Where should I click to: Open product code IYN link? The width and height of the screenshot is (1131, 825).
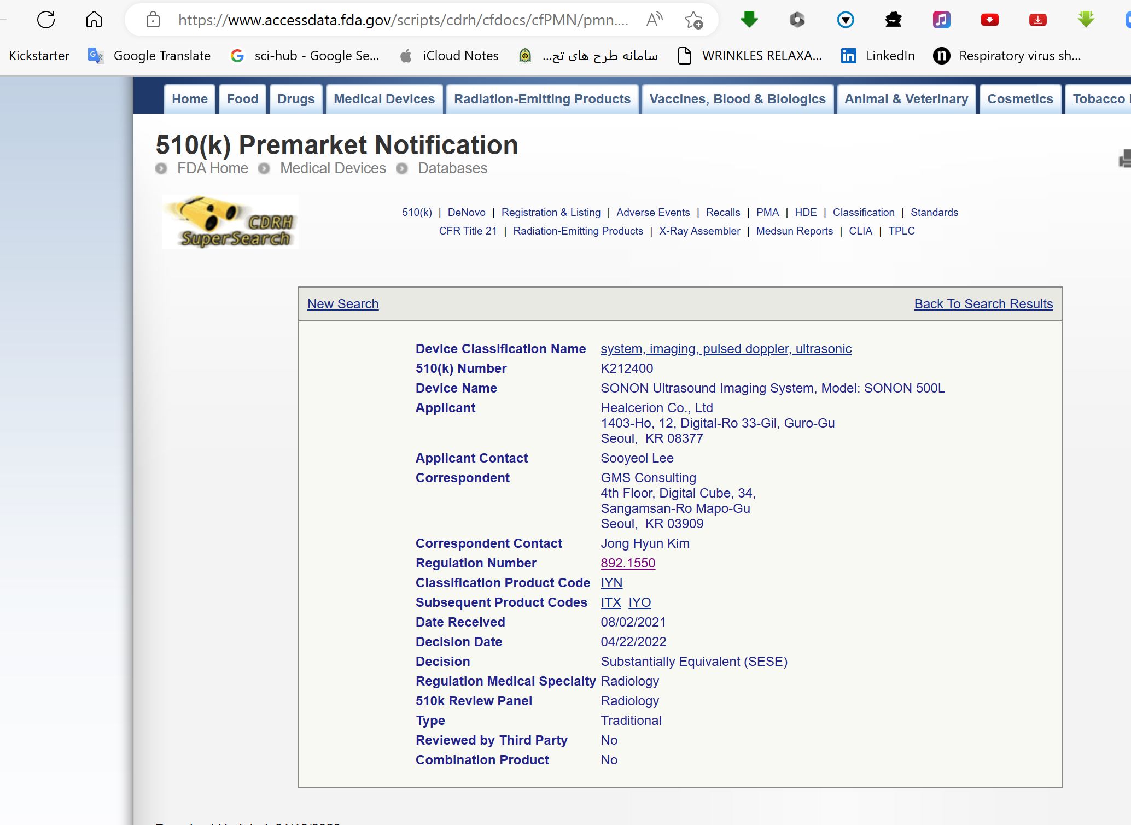click(x=611, y=583)
